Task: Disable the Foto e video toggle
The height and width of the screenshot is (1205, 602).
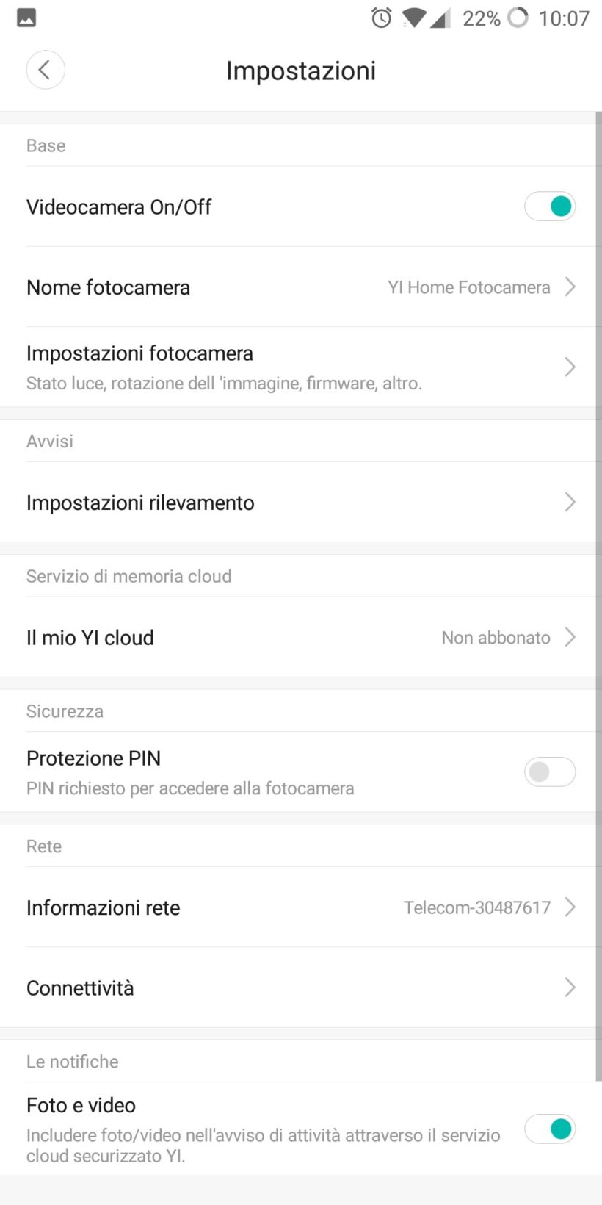Action: coord(549,1129)
